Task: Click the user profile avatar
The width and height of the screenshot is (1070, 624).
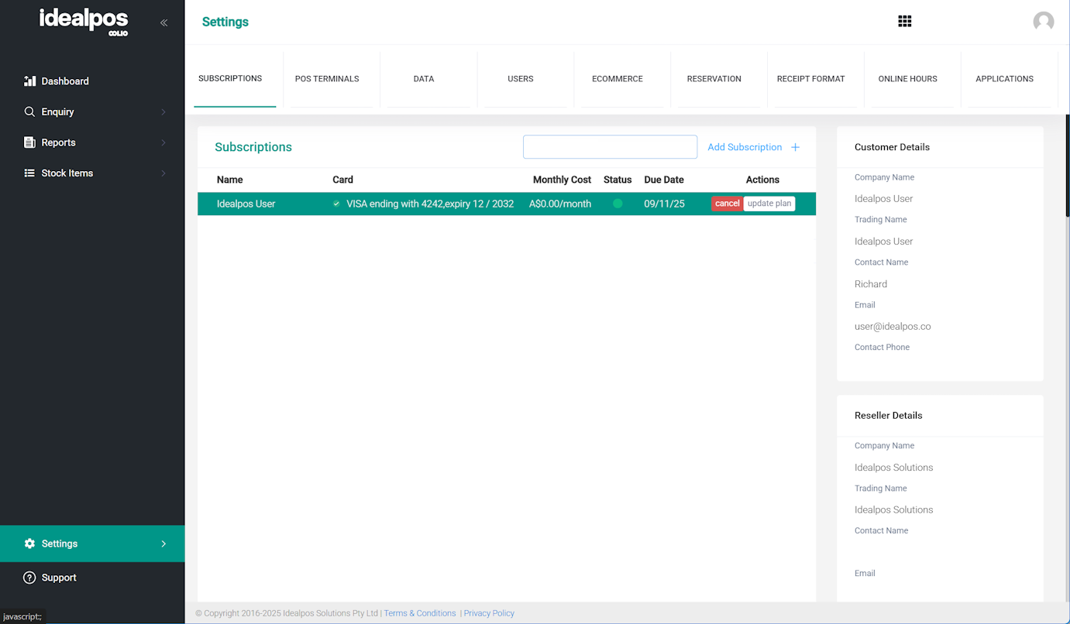Action: 1043,22
